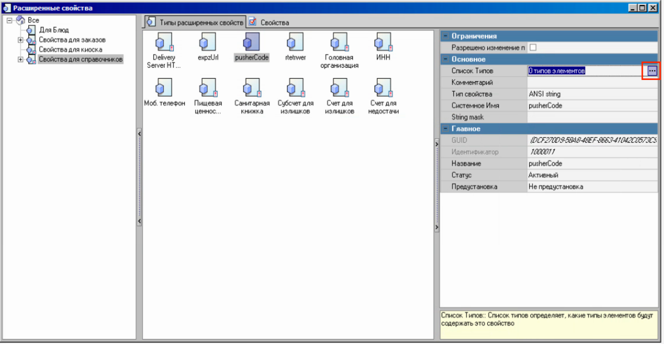Click the Комментарий value field
Viewport: 664px width, 344px height.
click(x=591, y=82)
